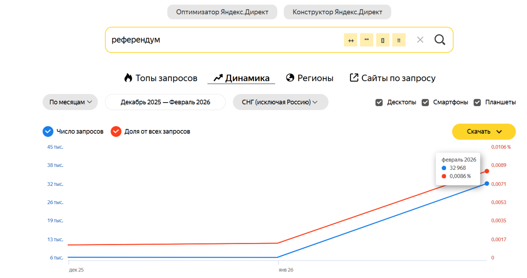Open Конструктор Яндекс.Директ
The image size is (527, 278).
337,12
